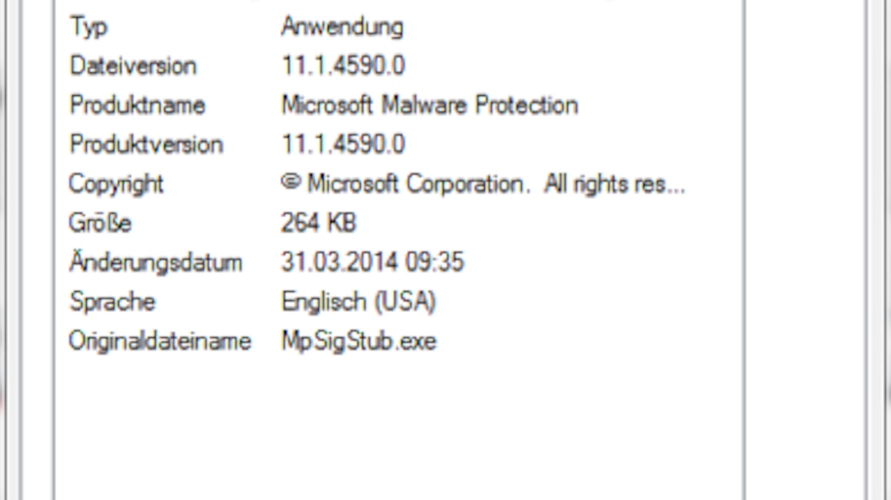Select the Copyright property label
The height and width of the screenshot is (500, 891).
point(116,184)
